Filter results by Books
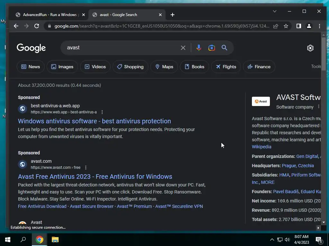 pos(194,67)
